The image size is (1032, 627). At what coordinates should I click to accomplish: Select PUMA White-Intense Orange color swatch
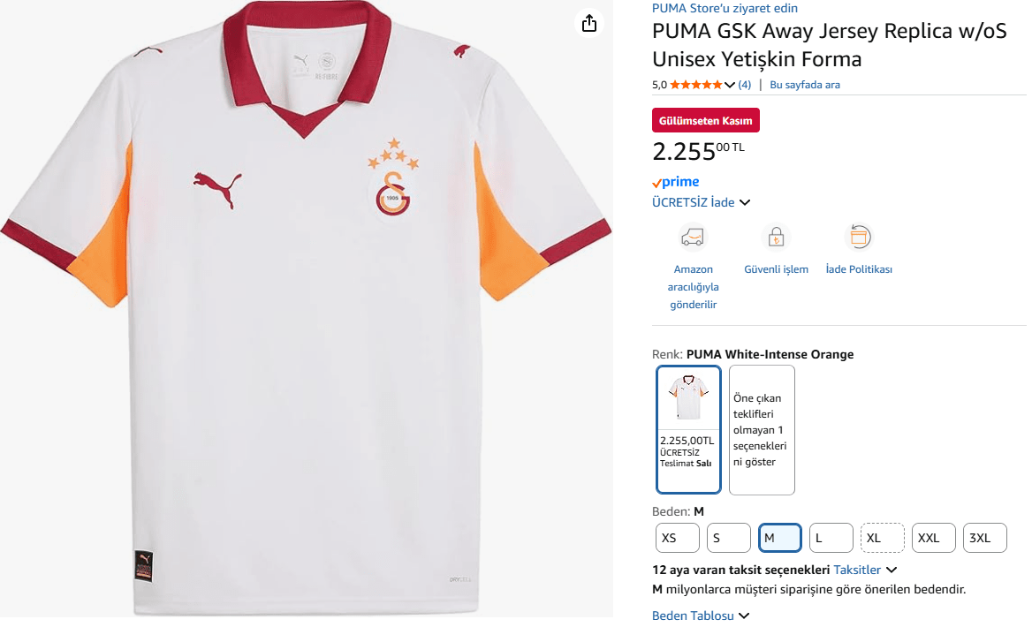tap(688, 428)
